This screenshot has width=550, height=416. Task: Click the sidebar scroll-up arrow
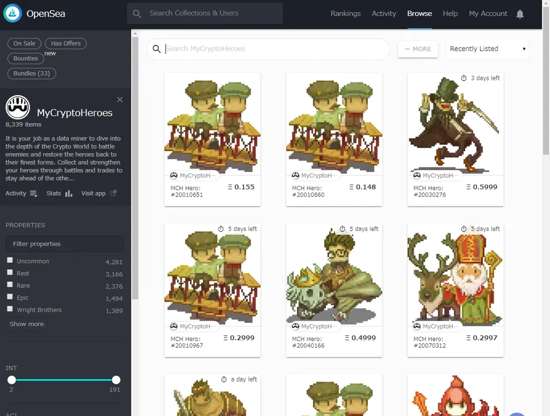coord(135,33)
